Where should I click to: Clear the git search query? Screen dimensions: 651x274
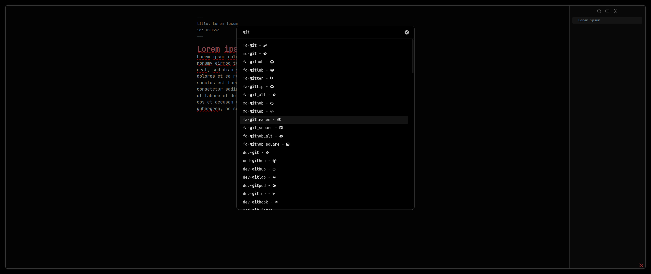coord(407,32)
